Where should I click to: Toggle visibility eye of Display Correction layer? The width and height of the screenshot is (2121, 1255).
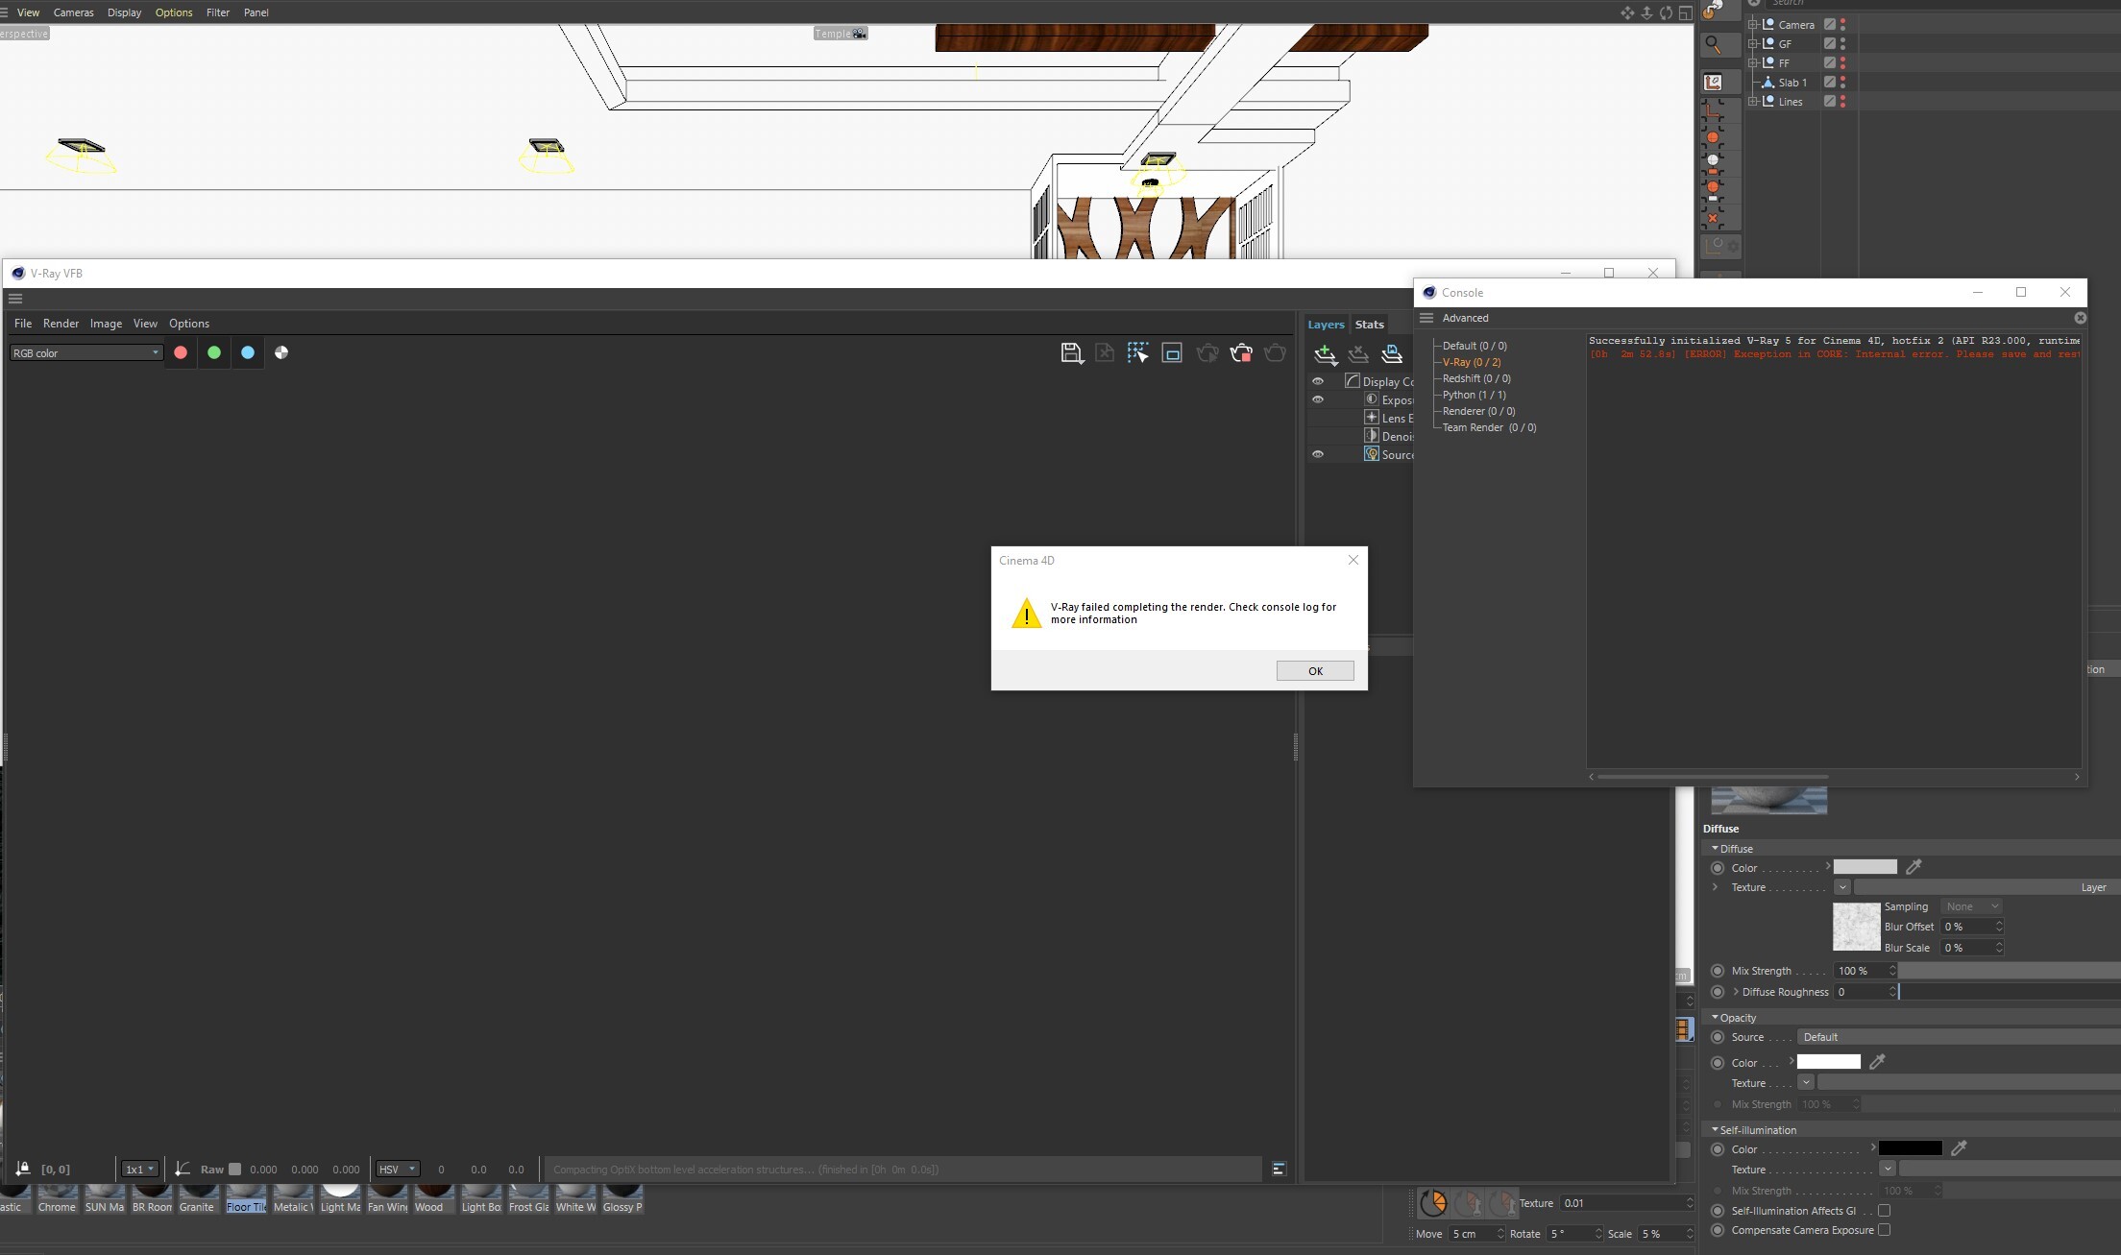point(1318,381)
